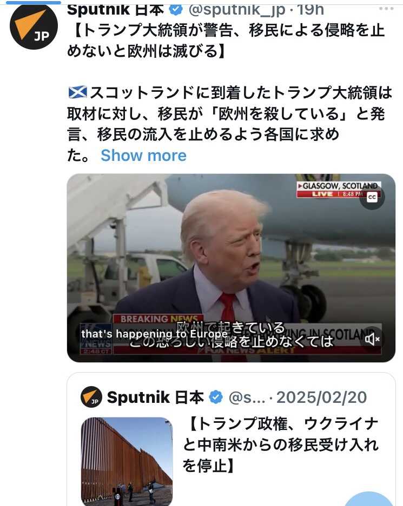Click the verified badge beside Sputnik 日本

tap(176, 9)
